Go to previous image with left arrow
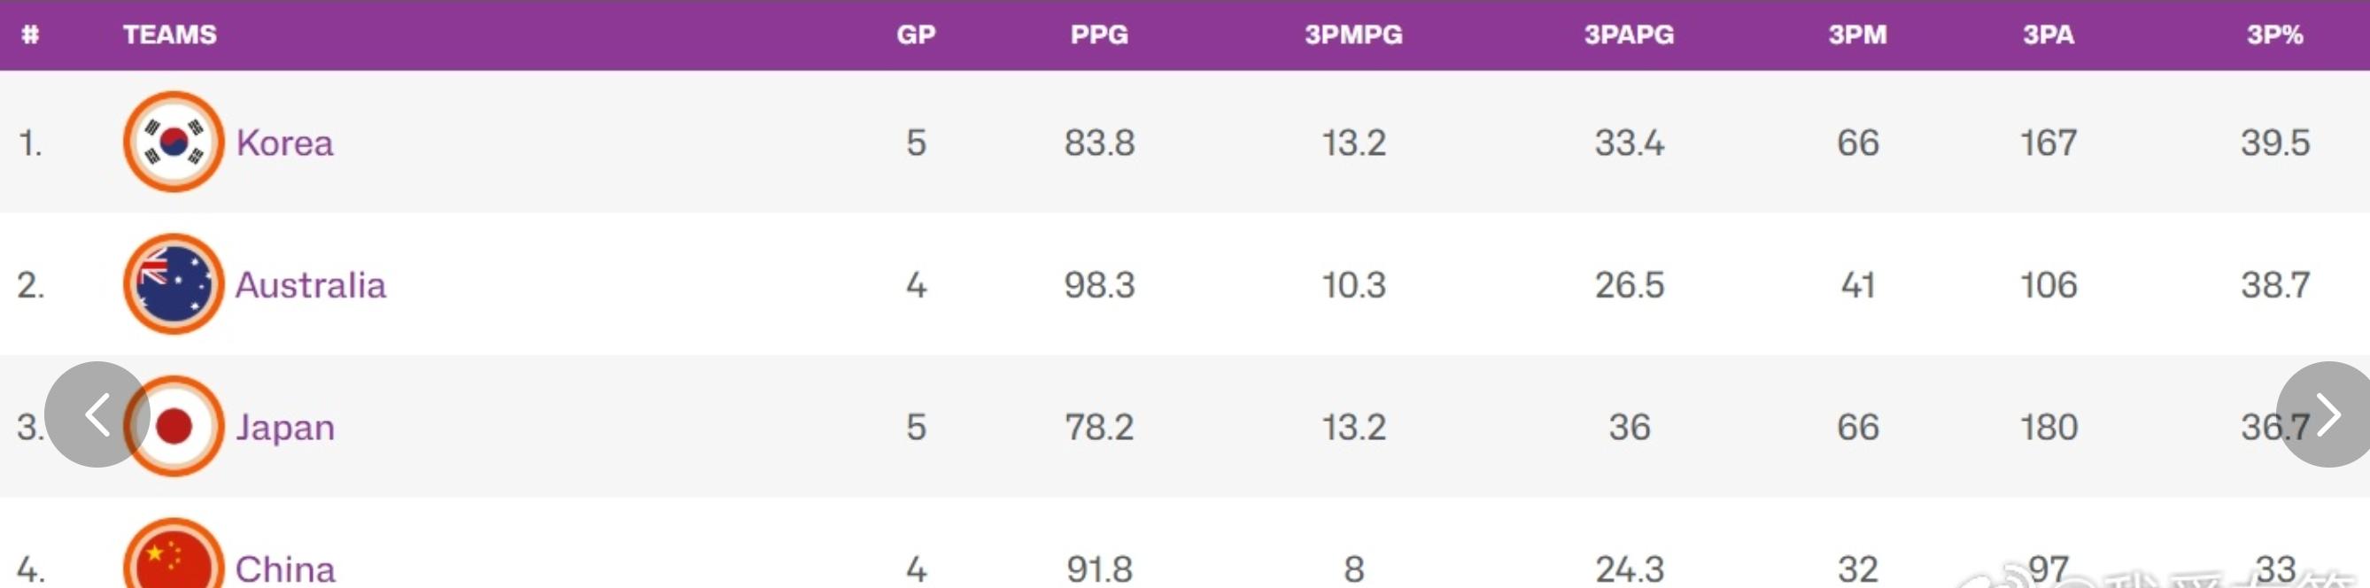 point(97,414)
